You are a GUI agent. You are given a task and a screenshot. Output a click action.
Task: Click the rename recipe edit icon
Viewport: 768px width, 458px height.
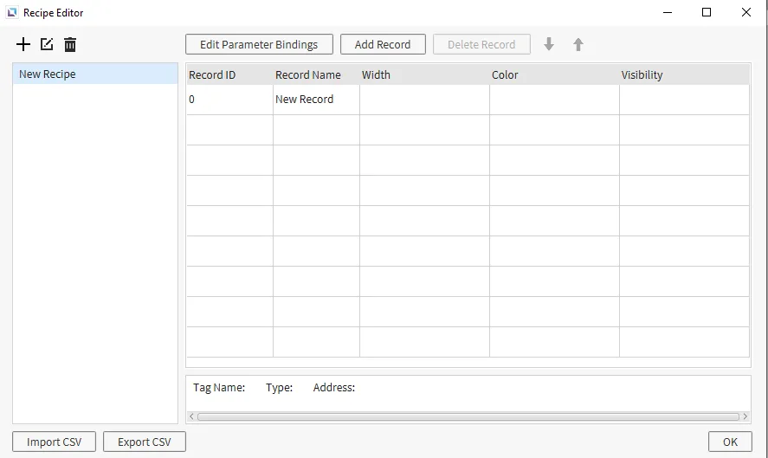click(x=47, y=44)
